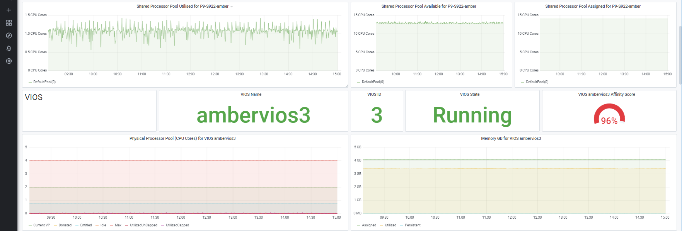The height and width of the screenshot is (231, 682).
Task: Click the chevron next to Utilised panel title
Action: pyautogui.click(x=232, y=7)
